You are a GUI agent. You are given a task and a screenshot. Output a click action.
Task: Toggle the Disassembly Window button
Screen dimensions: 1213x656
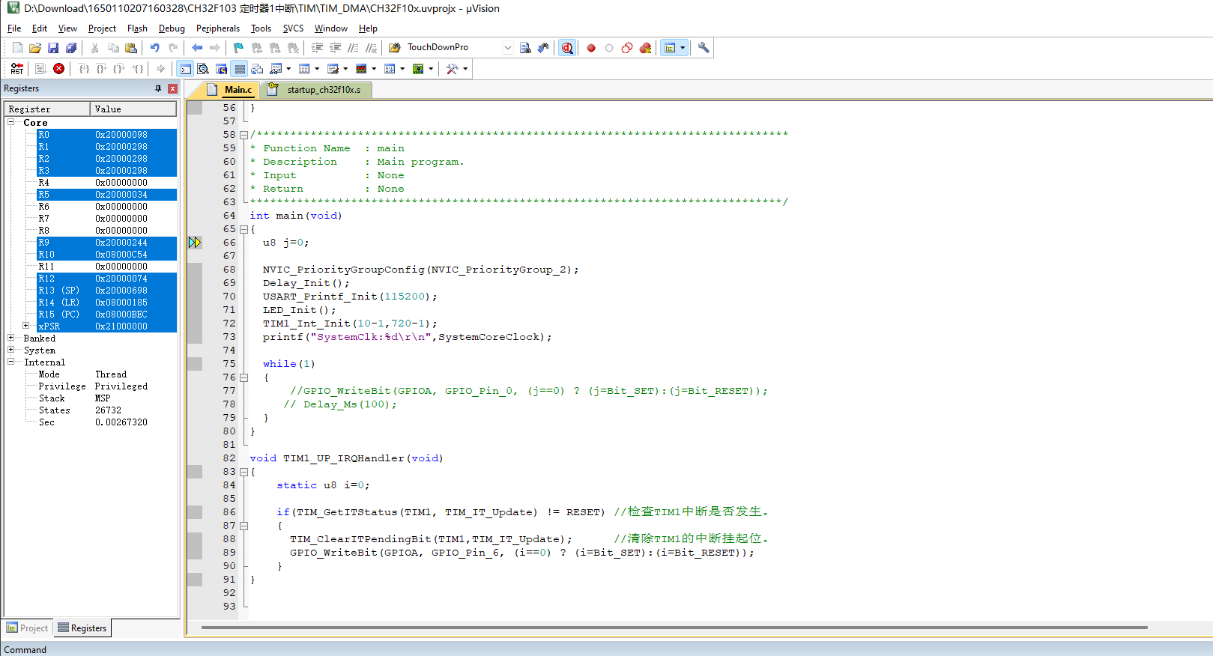click(203, 69)
